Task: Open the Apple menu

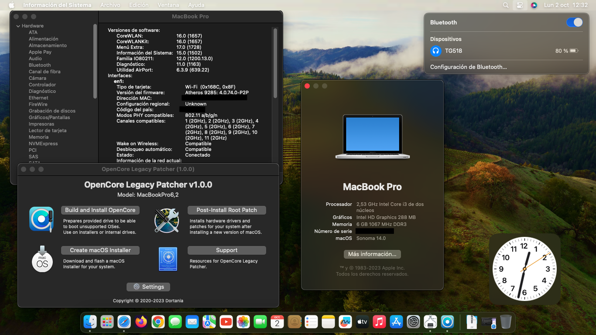Action: click(11, 5)
